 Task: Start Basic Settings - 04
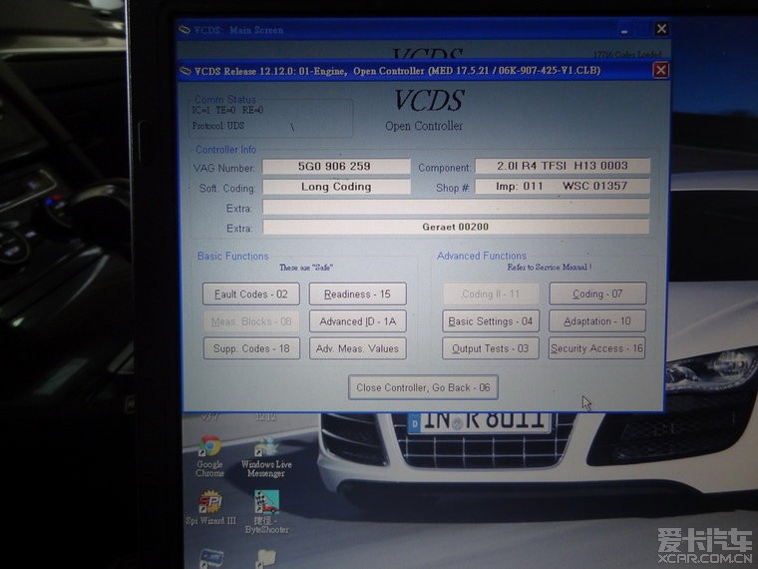click(x=490, y=321)
